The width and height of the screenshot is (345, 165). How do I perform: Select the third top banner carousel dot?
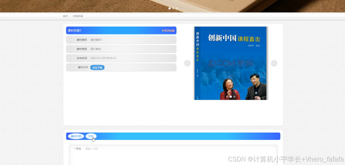[x=177, y=8]
